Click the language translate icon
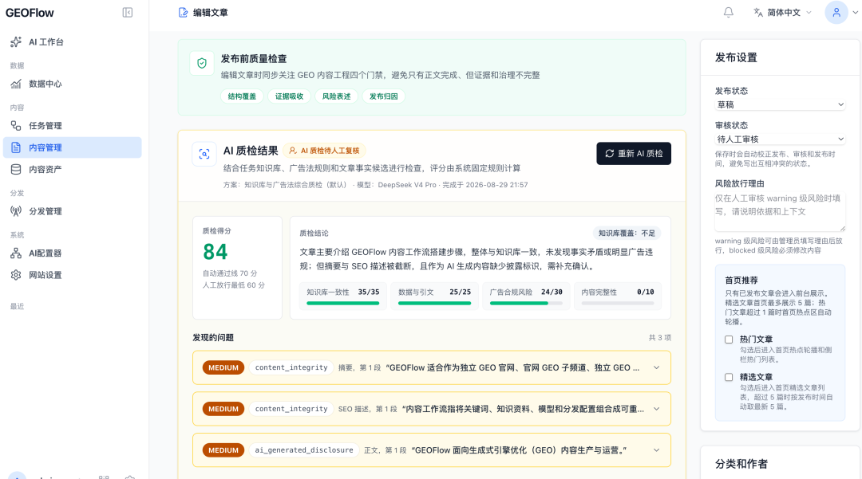Image resolution: width=862 pixels, height=479 pixels. click(x=758, y=12)
